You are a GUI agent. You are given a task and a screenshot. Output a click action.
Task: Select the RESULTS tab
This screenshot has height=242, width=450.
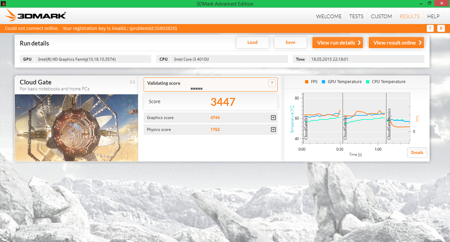(x=409, y=16)
